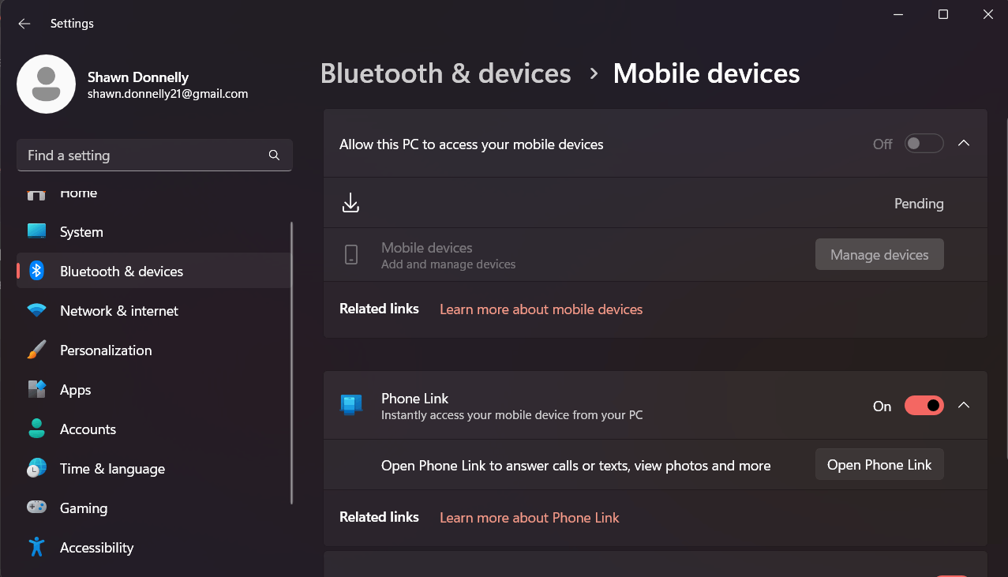Image resolution: width=1008 pixels, height=577 pixels.
Task: Click the Personalization brush icon
Action: (x=36, y=350)
